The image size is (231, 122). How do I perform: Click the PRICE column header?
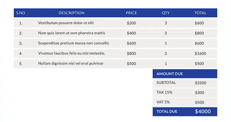pyautogui.click(x=131, y=13)
